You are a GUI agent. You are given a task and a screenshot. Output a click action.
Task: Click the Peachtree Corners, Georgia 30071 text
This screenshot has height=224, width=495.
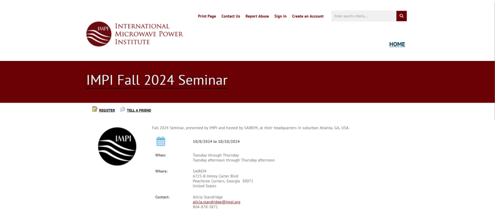[222, 181]
